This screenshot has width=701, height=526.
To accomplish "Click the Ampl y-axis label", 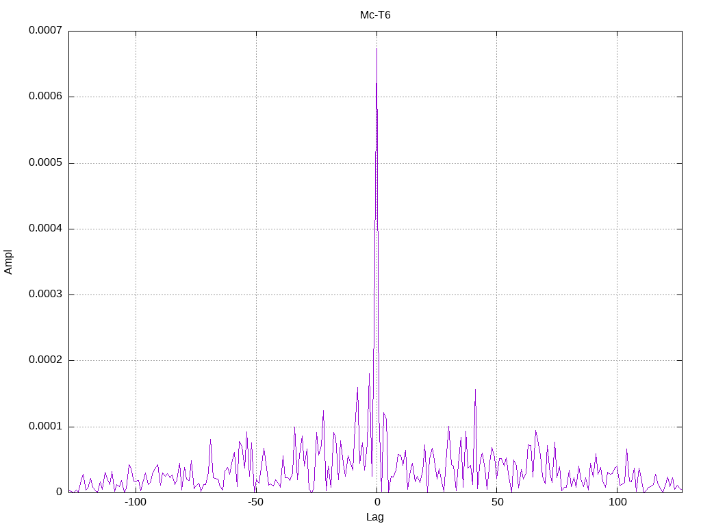I will (8, 262).
